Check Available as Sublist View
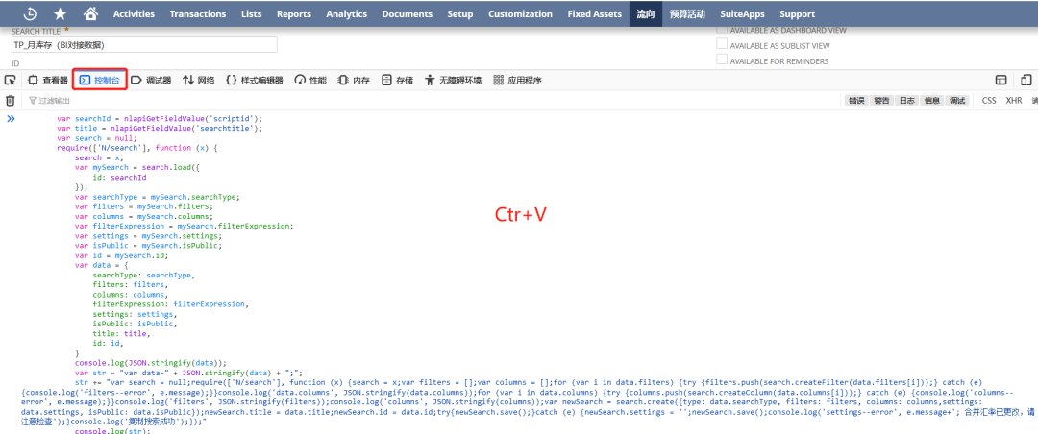Viewport: 1038px width, 434px height. tap(722, 45)
